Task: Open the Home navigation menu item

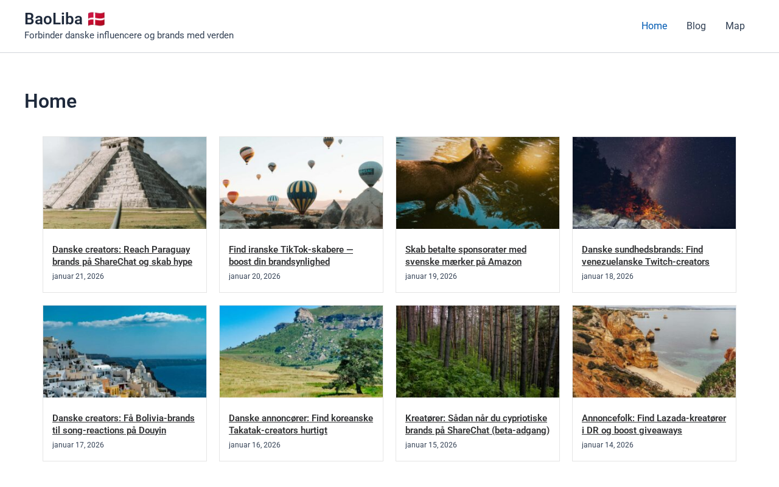Action: click(x=654, y=26)
